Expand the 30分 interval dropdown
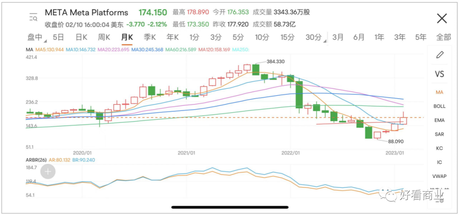Screen dimensions: 459x215 point(315,37)
